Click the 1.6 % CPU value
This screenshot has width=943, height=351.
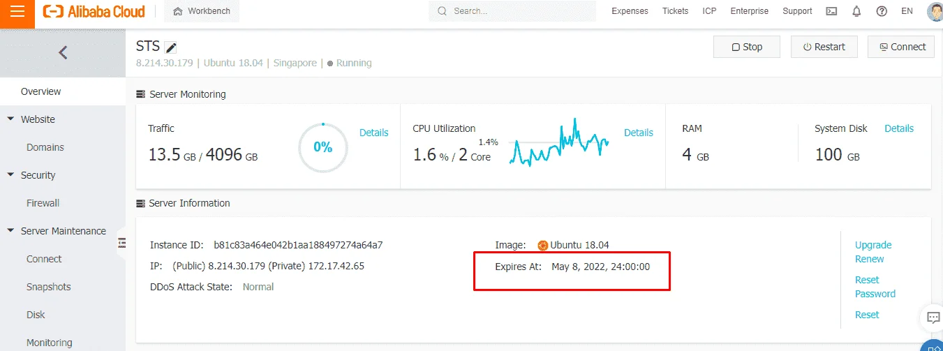pos(431,155)
